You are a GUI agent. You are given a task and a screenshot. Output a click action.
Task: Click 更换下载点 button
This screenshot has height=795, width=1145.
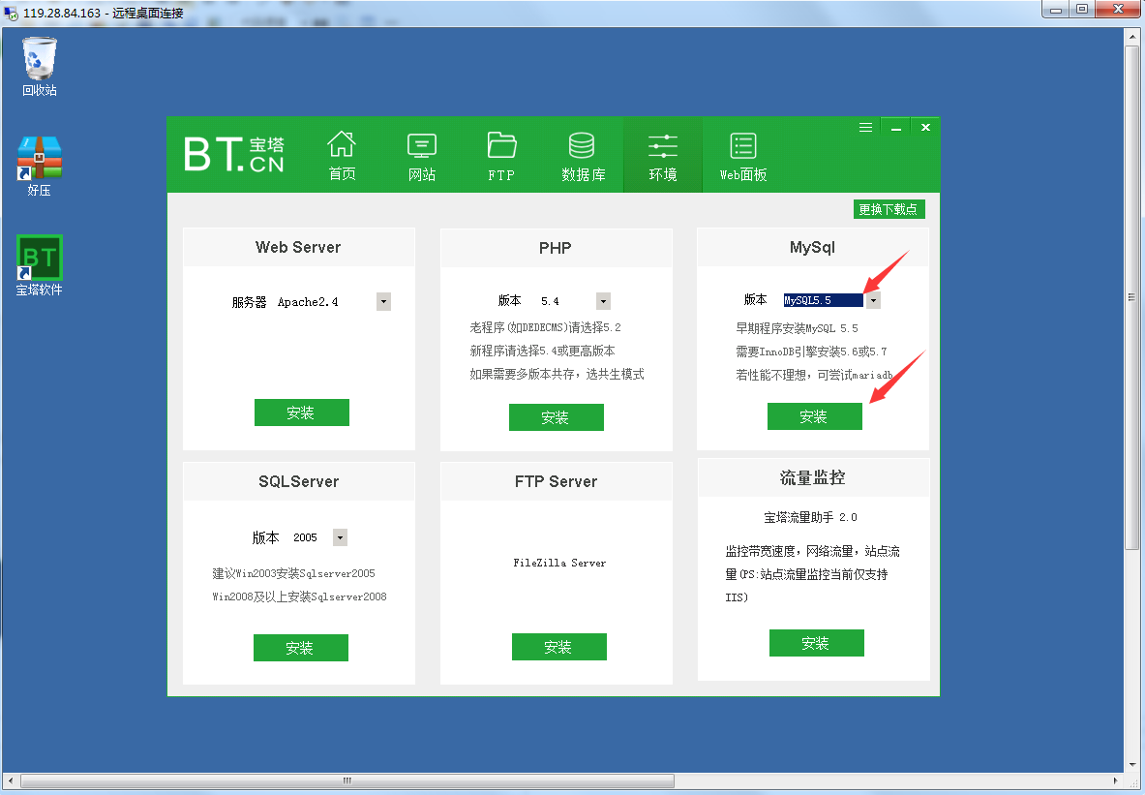click(x=889, y=209)
